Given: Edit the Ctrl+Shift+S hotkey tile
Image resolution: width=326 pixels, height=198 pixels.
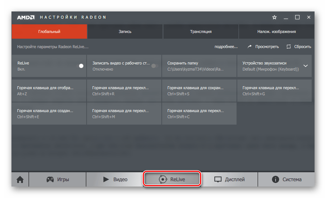Looking at the screenshot, I should pyautogui.click(x=199, y=91).
